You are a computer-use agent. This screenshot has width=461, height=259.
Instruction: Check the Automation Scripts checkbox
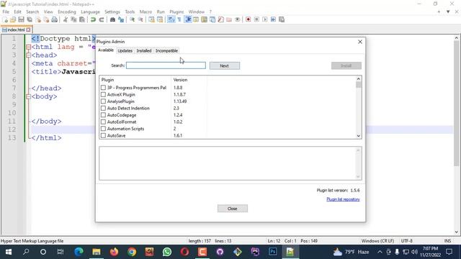(x=103, y=129)
